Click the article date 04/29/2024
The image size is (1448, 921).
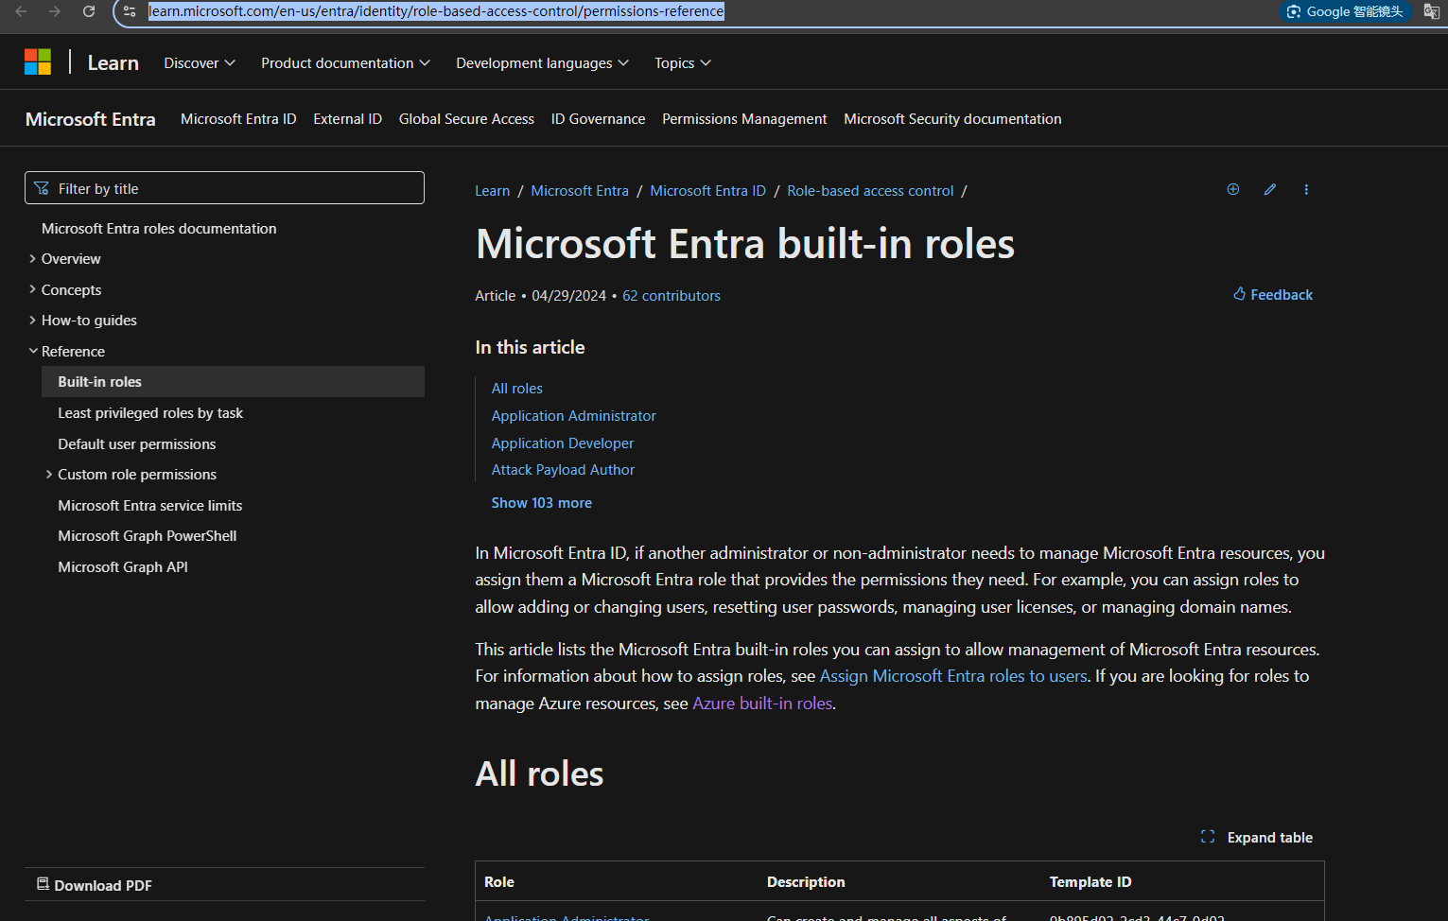tap(569, 296)
